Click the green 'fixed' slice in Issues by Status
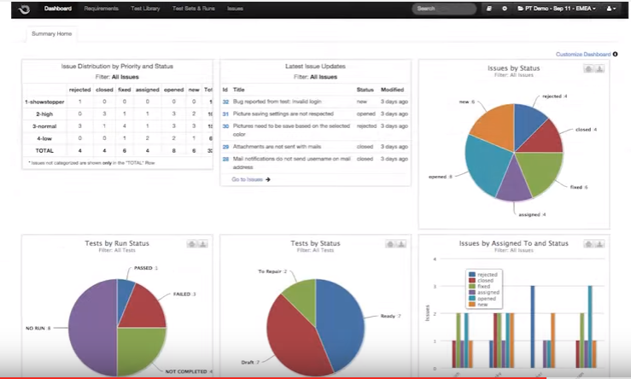Image resolution: width=631 pixels, height=379 pixels. pyautogui.click(x=541, y=171)
